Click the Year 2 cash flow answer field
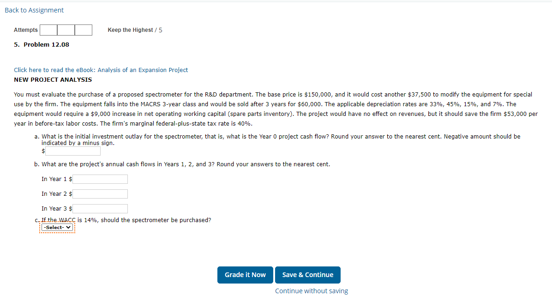The image size is (552, 308). (x=100, y=193)
